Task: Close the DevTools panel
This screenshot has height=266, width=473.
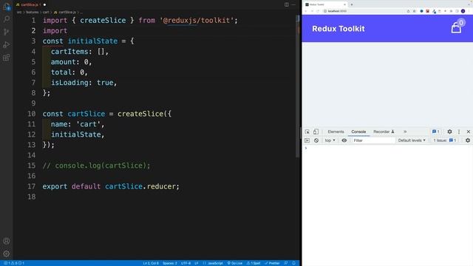Action: (468, 132)
